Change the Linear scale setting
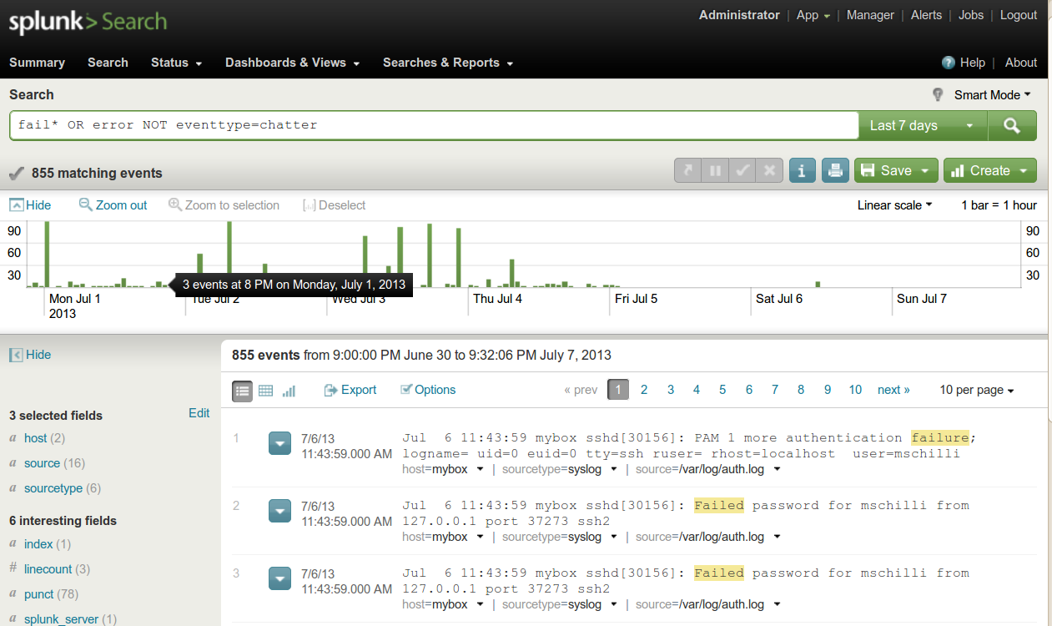This screenshot has width=1052, height=626. pos(894,205)
